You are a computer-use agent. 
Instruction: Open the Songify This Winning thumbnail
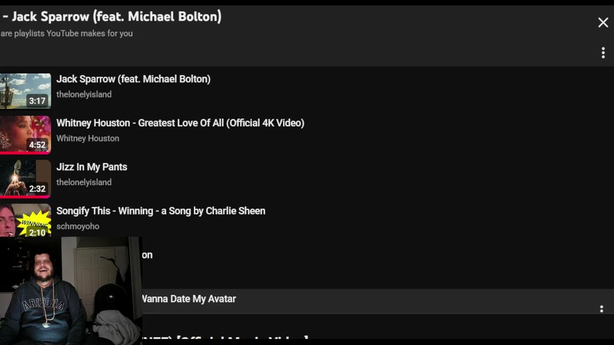click(25, 220)
